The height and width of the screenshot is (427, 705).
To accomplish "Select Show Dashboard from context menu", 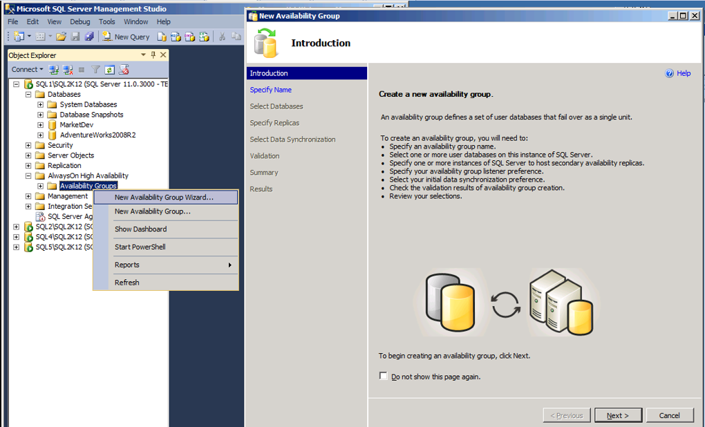I will (x=165, y=229).
